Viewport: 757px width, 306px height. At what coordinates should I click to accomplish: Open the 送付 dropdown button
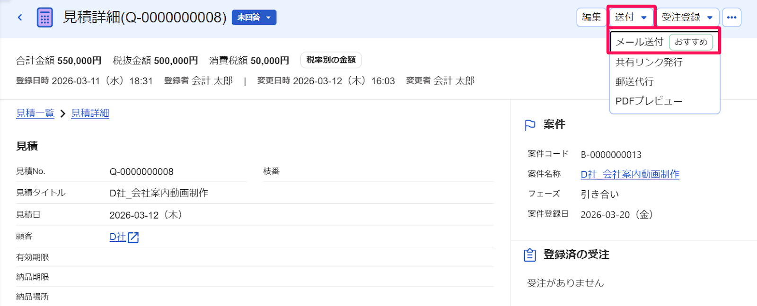pyautogui.click(x=631, y=17)
